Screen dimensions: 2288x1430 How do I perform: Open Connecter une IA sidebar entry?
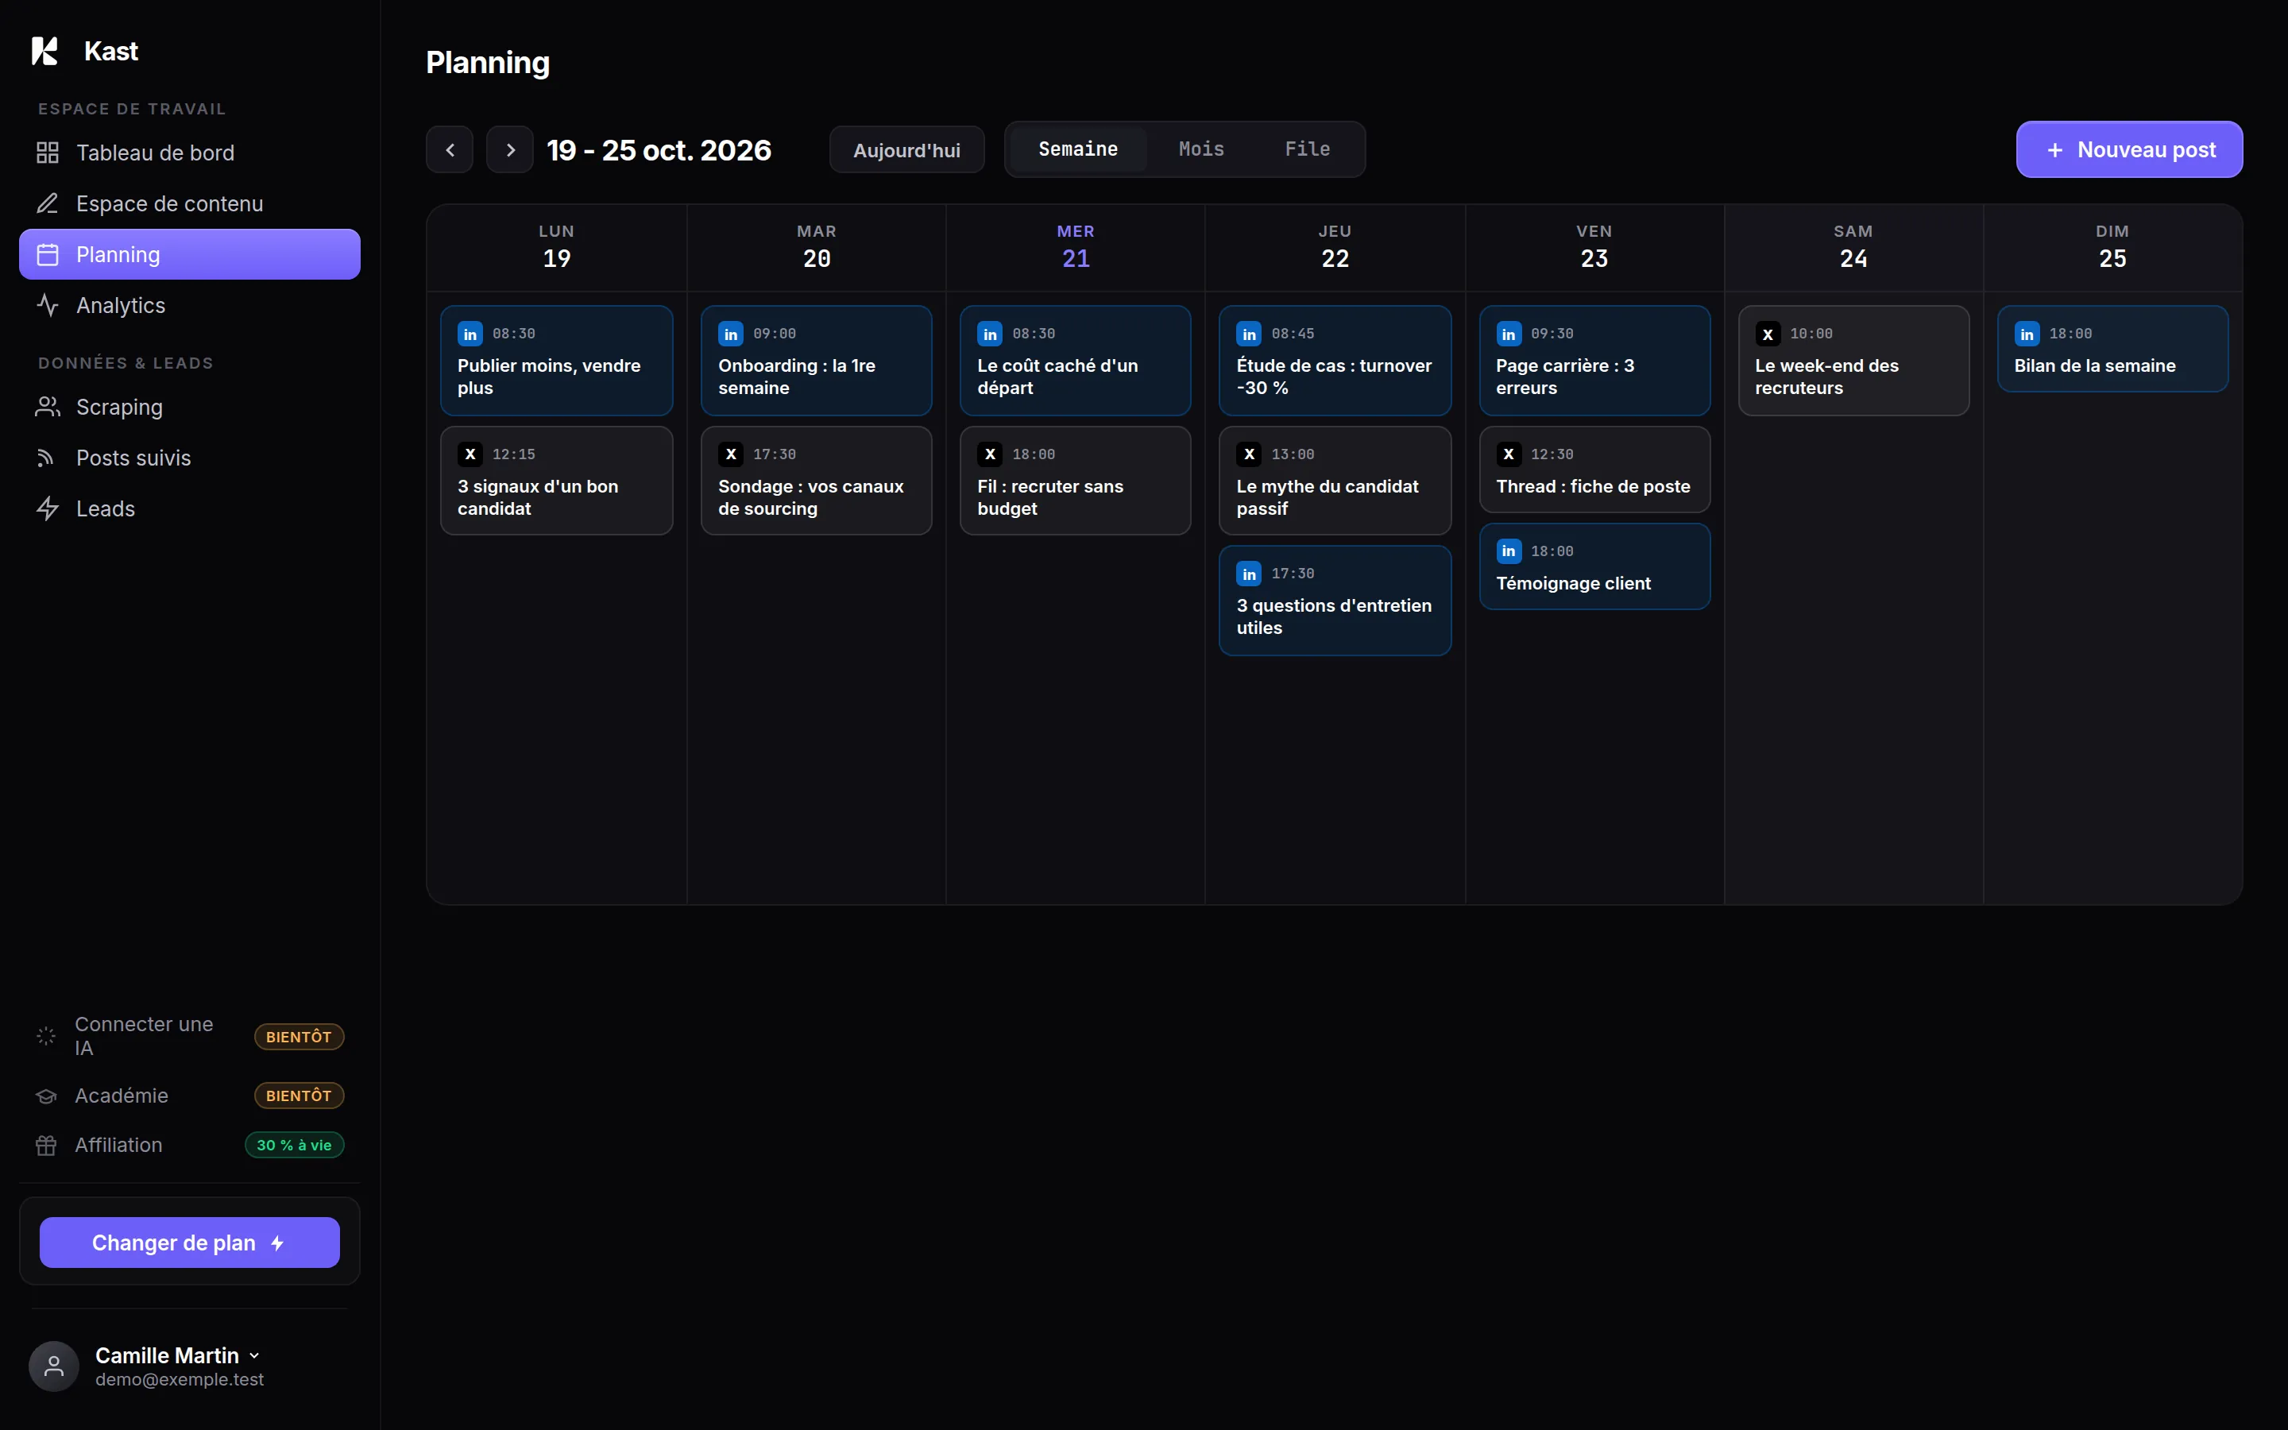point(189,1037)
